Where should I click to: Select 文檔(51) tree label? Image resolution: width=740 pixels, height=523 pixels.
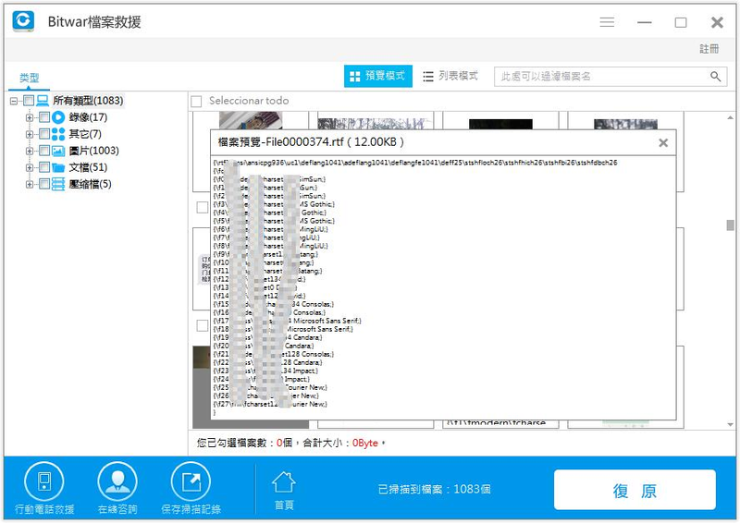tap(88, 167)
